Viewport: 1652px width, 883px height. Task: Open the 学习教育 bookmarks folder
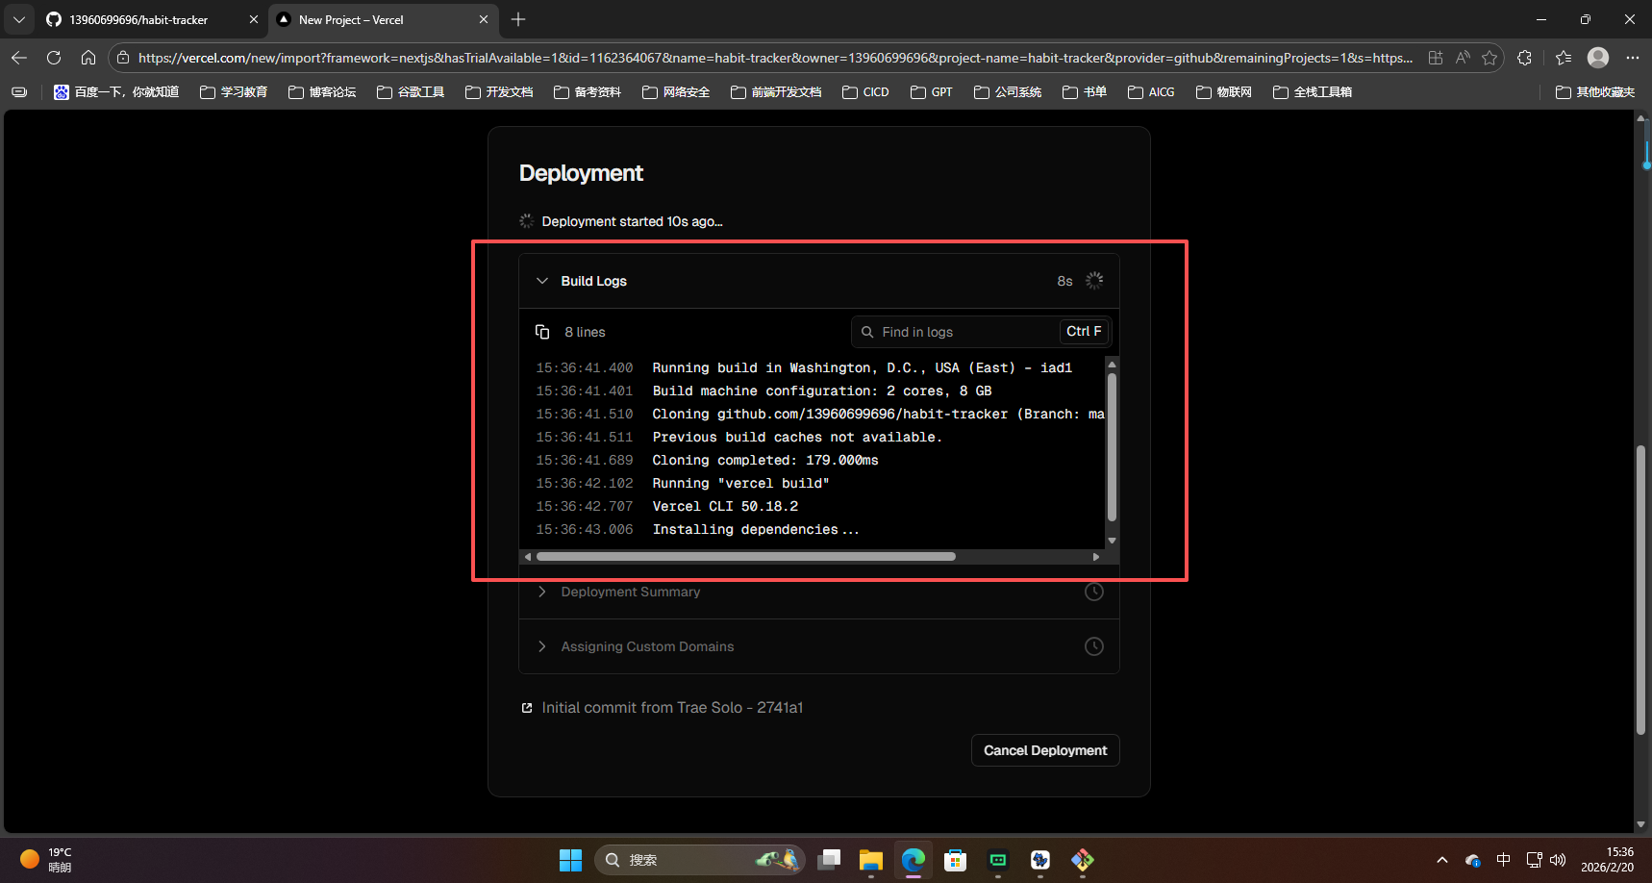[x=234, y=92]
